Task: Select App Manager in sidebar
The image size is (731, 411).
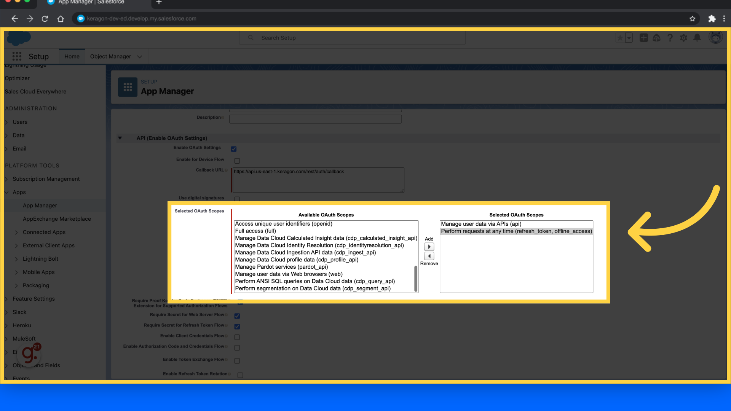Action: [x=40, y=205]
